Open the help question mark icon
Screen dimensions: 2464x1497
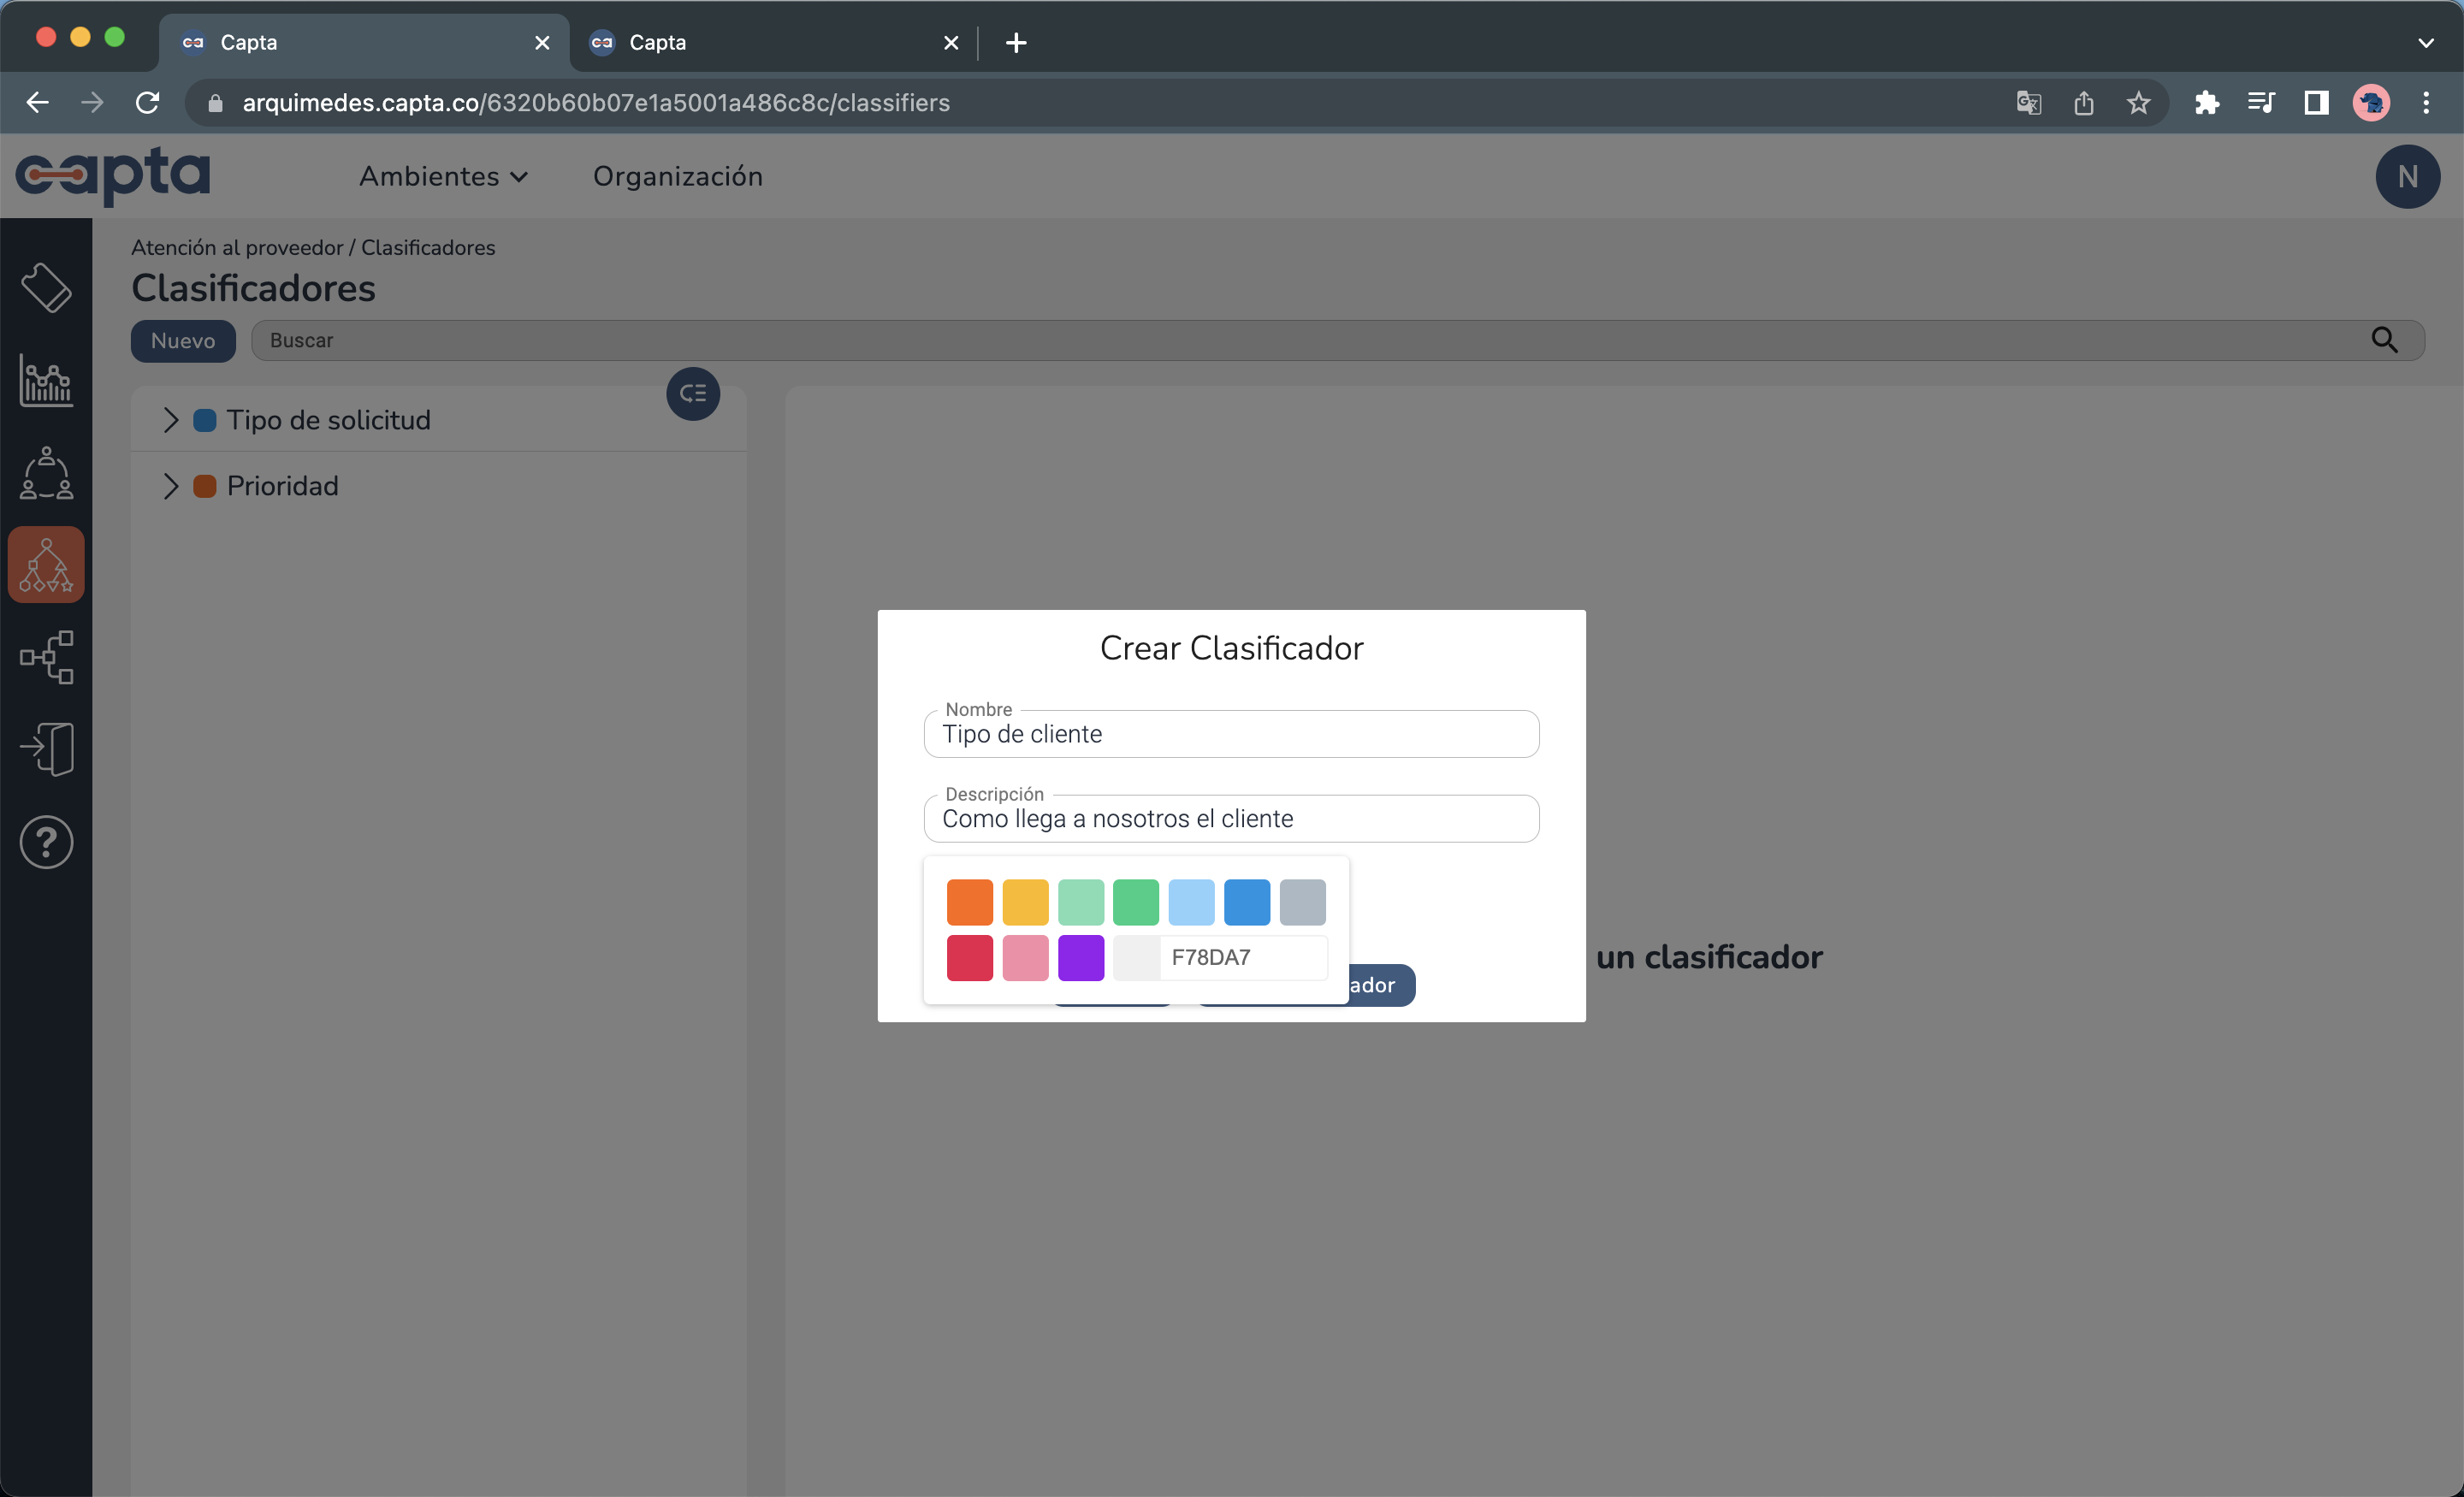pyautogui.click(x=46, y=842)
